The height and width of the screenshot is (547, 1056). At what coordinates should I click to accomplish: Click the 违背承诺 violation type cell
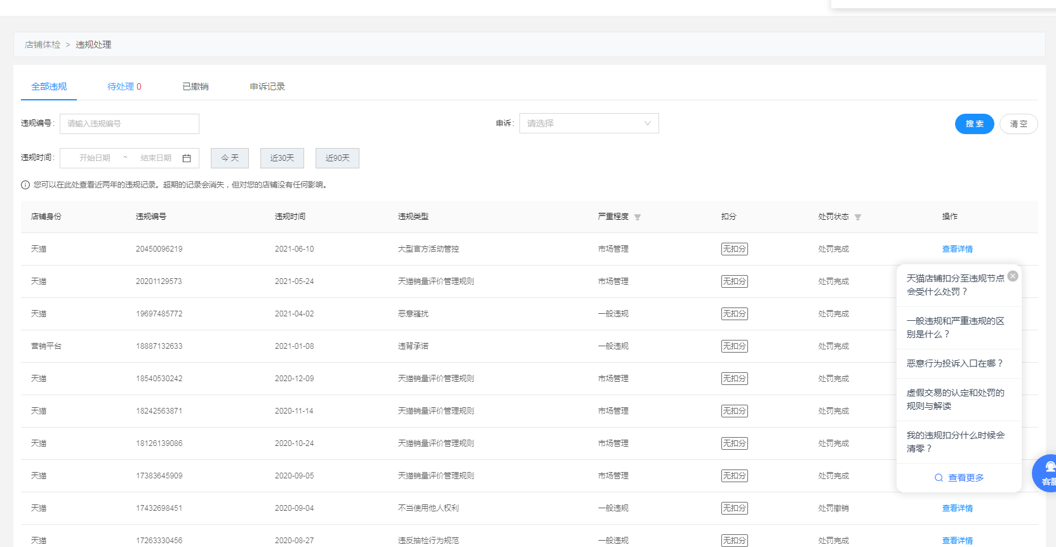coord(413,346)
